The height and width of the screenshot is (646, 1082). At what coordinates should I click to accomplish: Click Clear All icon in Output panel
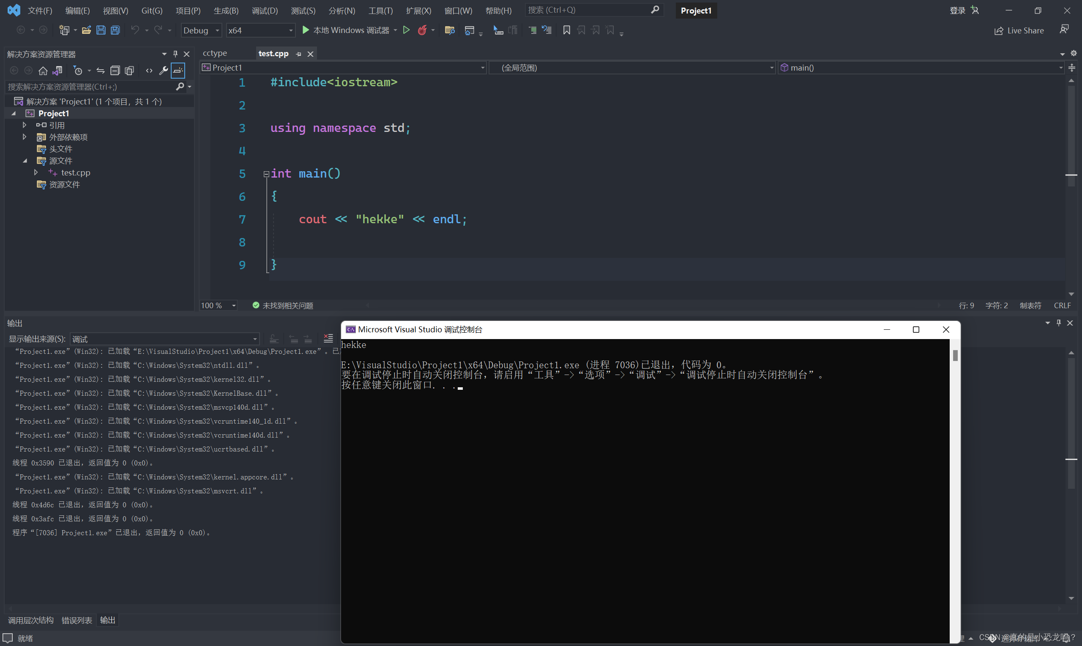click(x=328, y=338)
